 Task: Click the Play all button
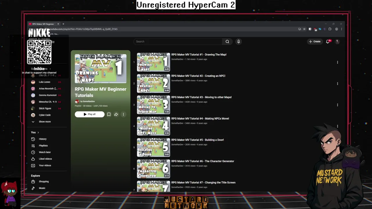click(90, 114)
